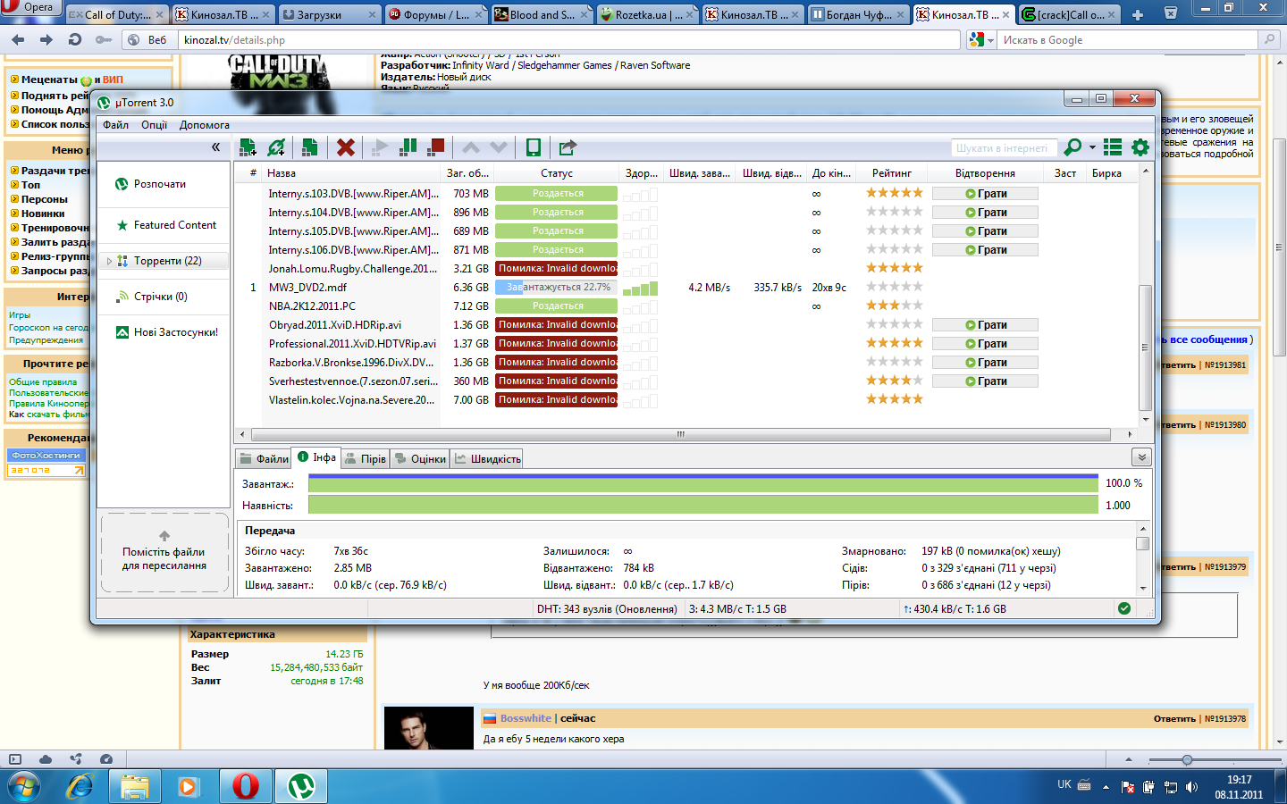Set rating stars for NBA.2K12.2011.PC
This screenshot has width=1287, height=804.
pos(894,306)
